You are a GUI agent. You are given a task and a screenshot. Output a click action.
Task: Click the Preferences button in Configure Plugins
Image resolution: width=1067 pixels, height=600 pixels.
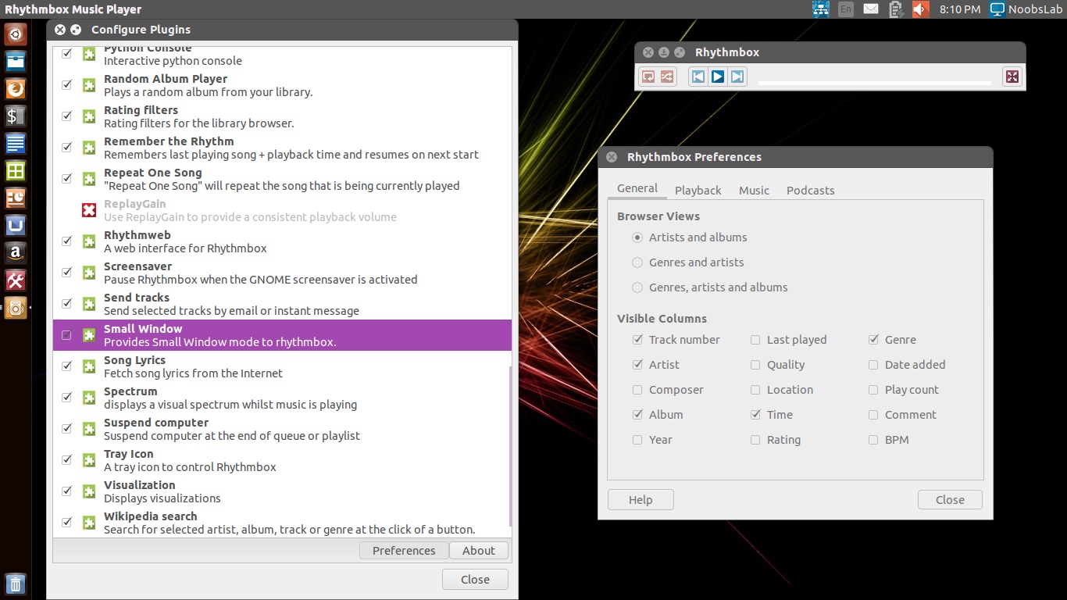click(404, 551)
